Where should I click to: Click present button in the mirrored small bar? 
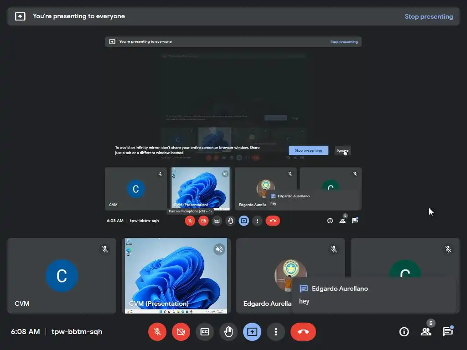(244, 221)
